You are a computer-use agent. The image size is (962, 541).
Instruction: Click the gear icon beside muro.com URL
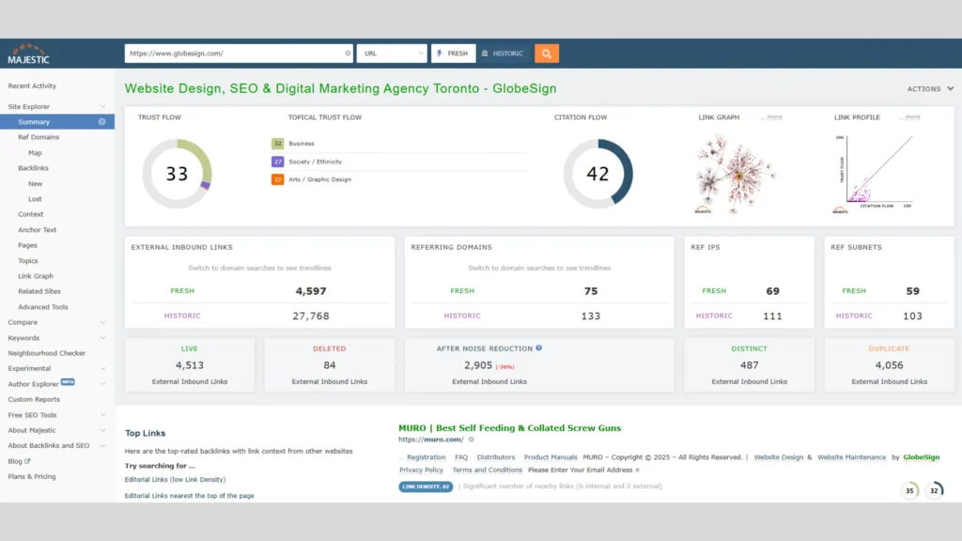click(472, 440)
